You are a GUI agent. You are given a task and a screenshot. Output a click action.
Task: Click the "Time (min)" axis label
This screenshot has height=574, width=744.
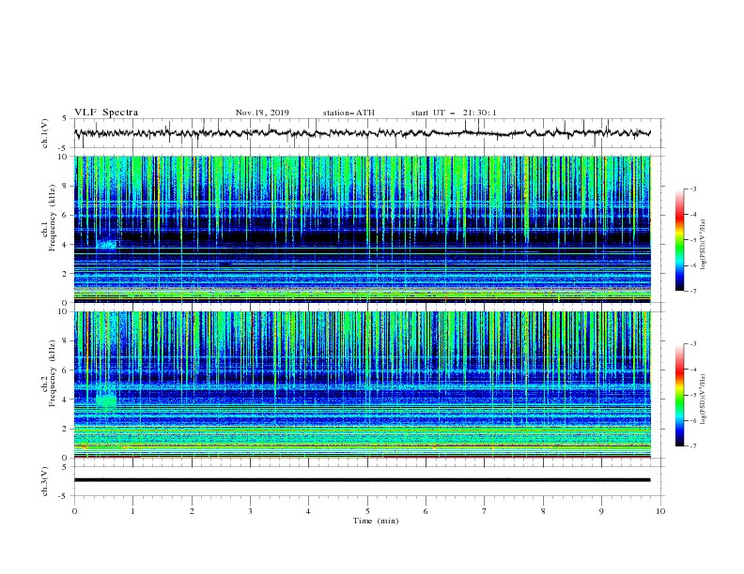click(x=376, y=521)
